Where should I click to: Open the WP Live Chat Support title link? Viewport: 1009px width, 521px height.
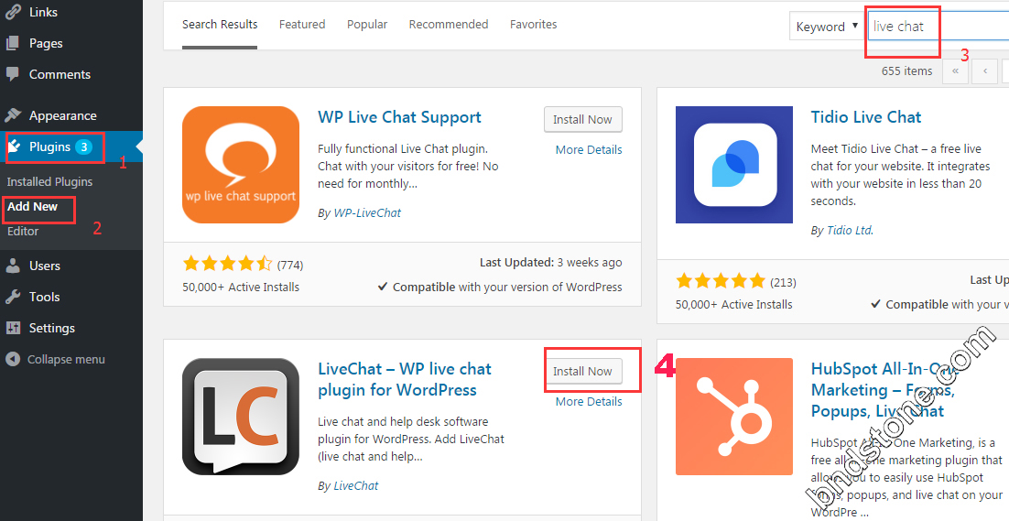coord(399,118)
